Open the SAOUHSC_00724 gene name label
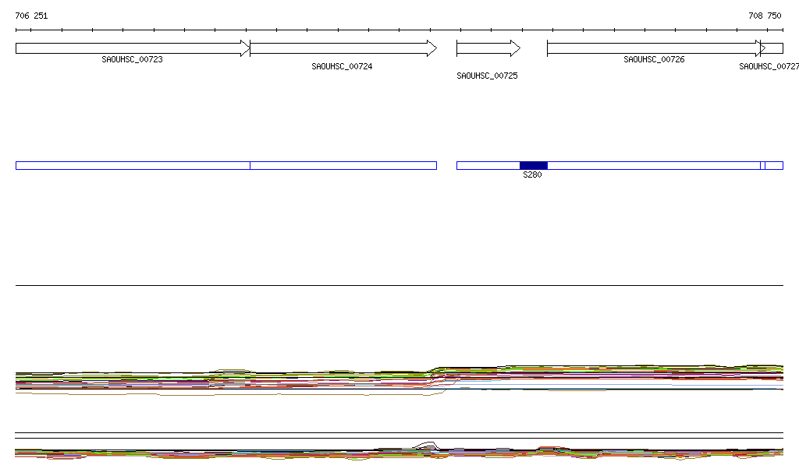This screenshot has width=799, height=476. coord(342,67)
